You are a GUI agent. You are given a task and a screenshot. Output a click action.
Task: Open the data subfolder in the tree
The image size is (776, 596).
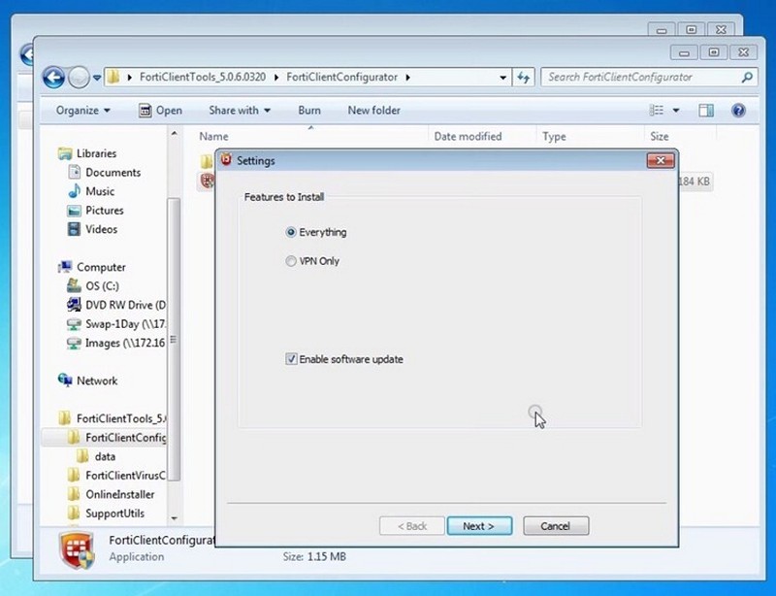[x=105, y=457]
